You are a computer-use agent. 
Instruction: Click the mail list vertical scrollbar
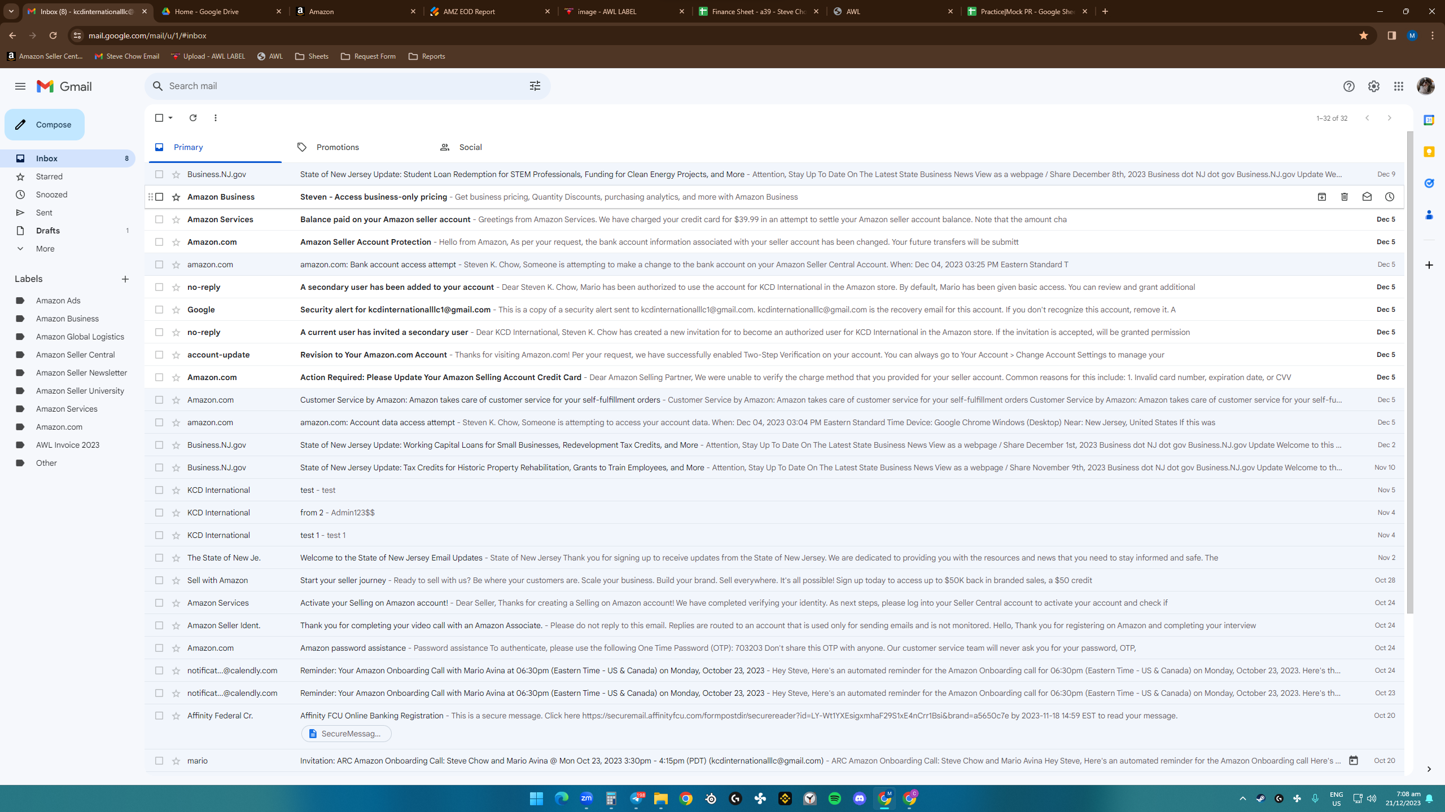tap(1409, 372)
